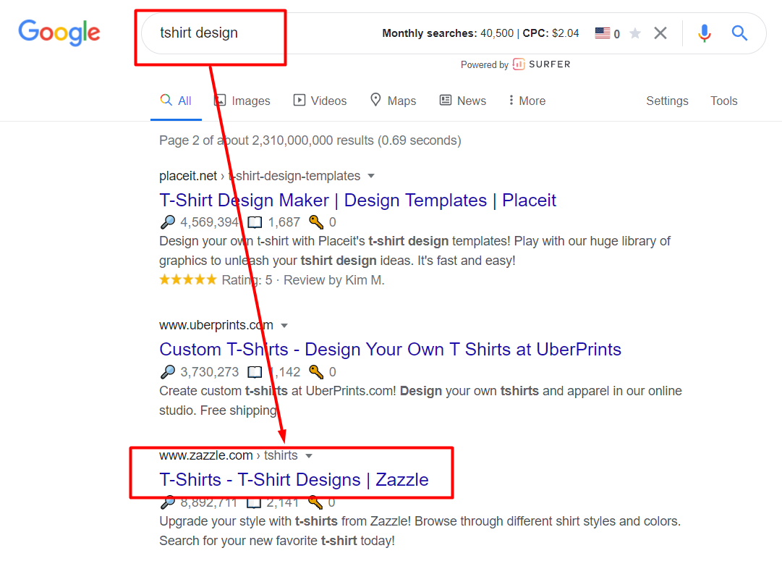Expand the placeit.net breadcrumb dropdown arrow
782x569 pixels.
click(x=371, y=176)
